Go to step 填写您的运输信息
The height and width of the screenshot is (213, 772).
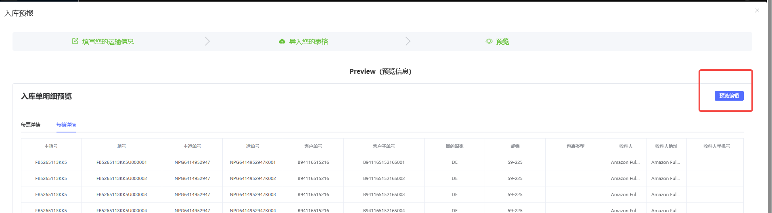[108, 41]
